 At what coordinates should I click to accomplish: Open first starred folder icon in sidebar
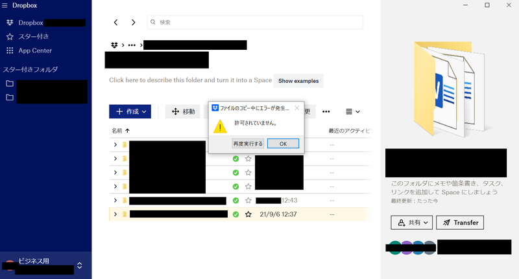pos(10,84)
